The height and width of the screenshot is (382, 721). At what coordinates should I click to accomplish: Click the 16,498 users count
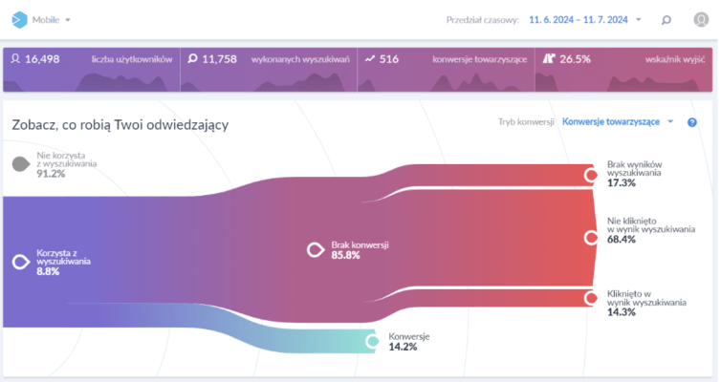(x=42, y=59)
